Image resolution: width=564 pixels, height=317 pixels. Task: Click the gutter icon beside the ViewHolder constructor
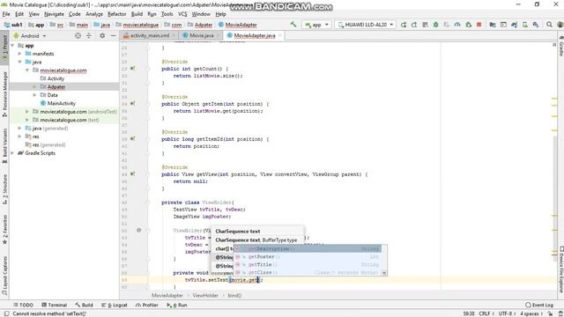point(139,230)
